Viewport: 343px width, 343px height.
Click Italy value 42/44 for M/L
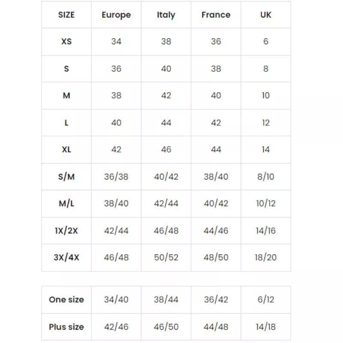(x=166, y=204)
